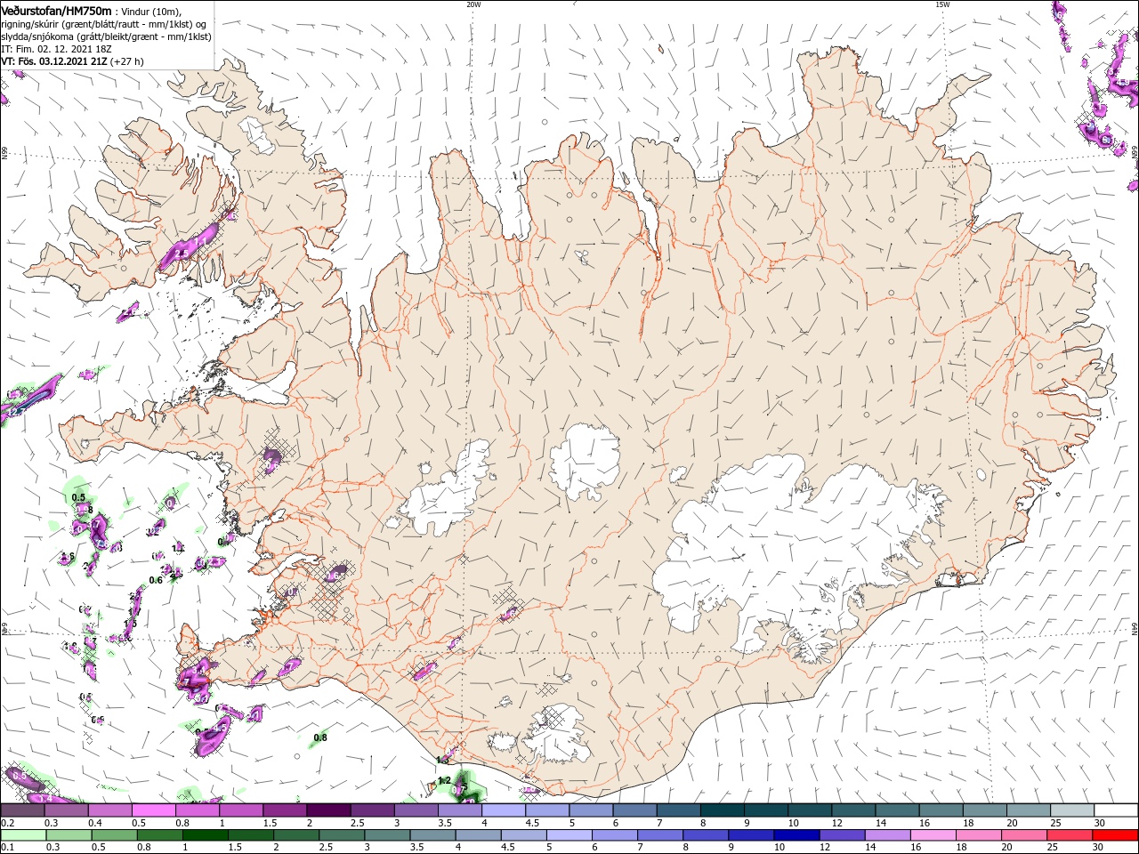
Task: Pick the white upper legend swatch after 30
Action: tap(1116, 810)
